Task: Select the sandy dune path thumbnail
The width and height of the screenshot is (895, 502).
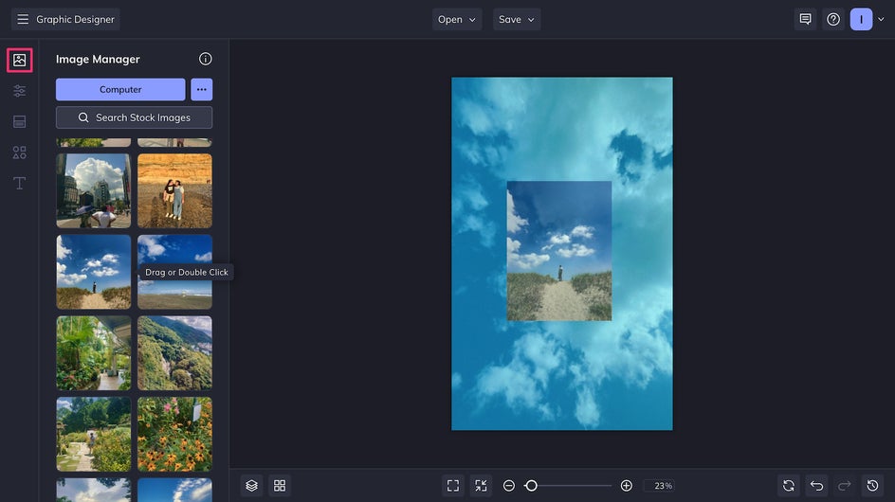Action: click(x=94, y=272)
